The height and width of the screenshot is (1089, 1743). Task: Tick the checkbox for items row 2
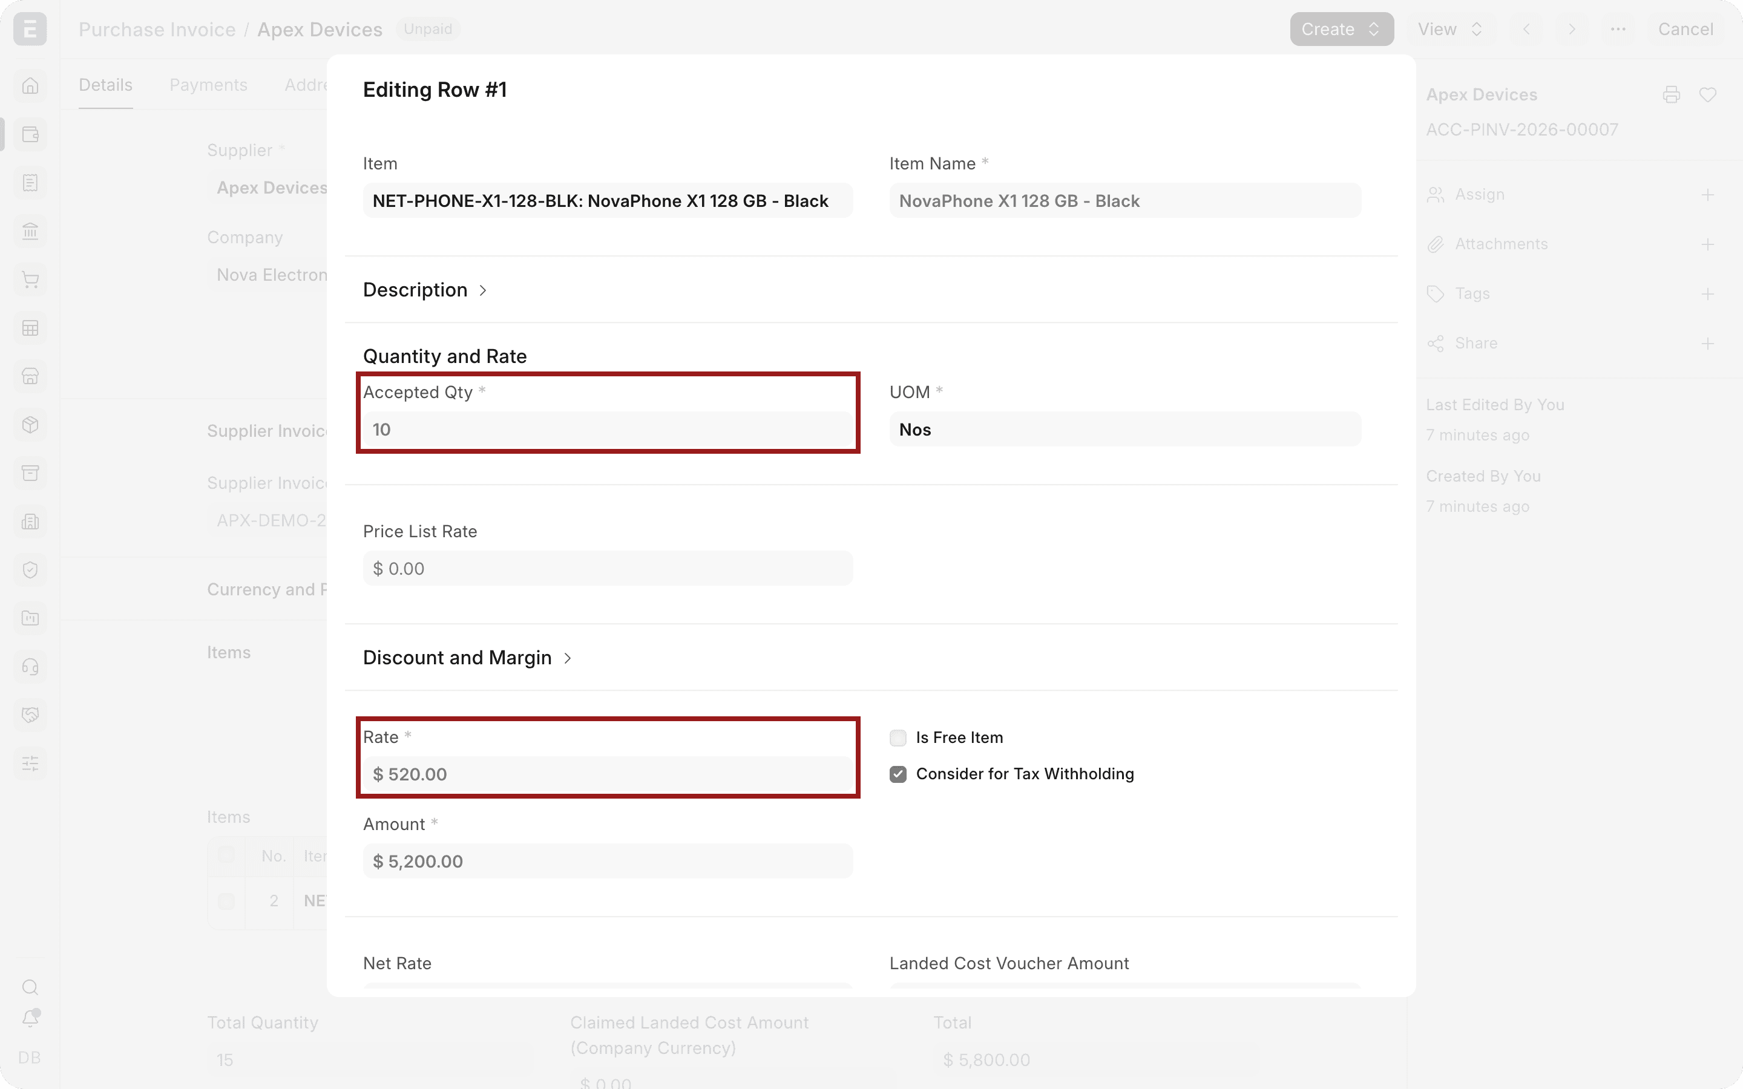click(x=226, y=901)
